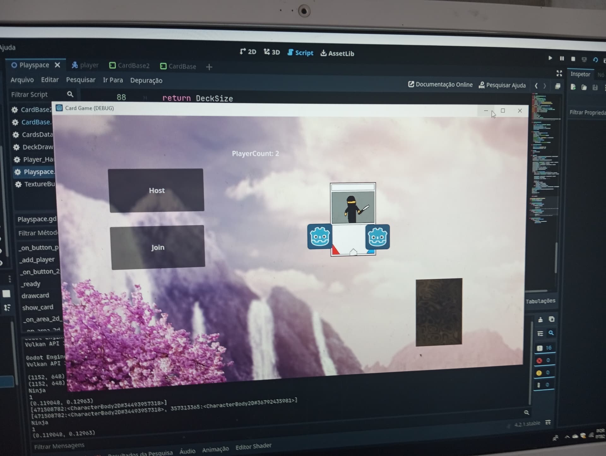
Task: Toggle collapse duplicate messages in output
Action: (540, 333)
